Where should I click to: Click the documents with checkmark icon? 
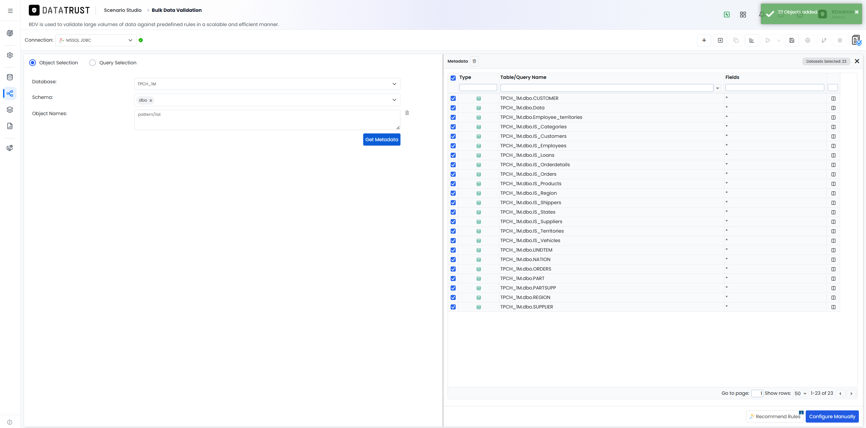click(857, 40)
